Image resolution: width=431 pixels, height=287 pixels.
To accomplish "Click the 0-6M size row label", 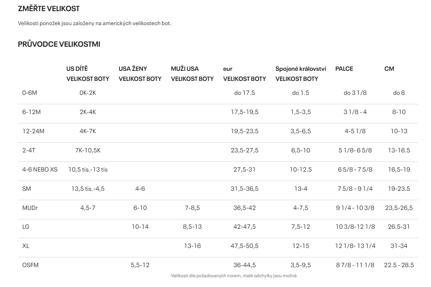I will click(x=30, y=93).
